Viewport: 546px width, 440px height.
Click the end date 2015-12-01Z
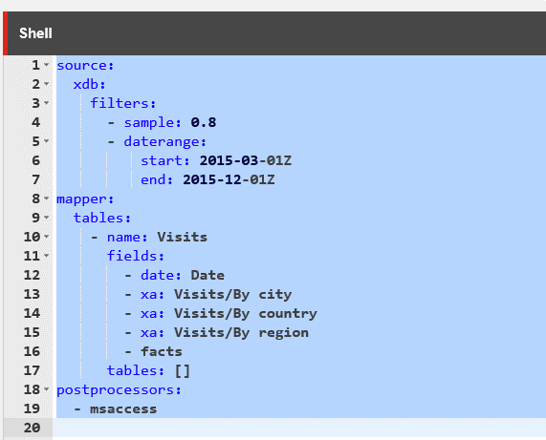[x=229, y=179]
